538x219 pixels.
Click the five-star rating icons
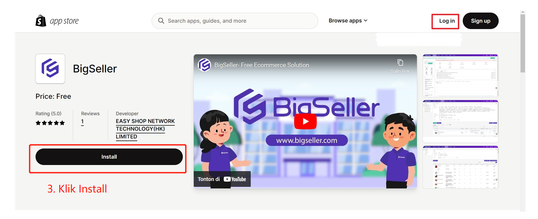point(50,123)
